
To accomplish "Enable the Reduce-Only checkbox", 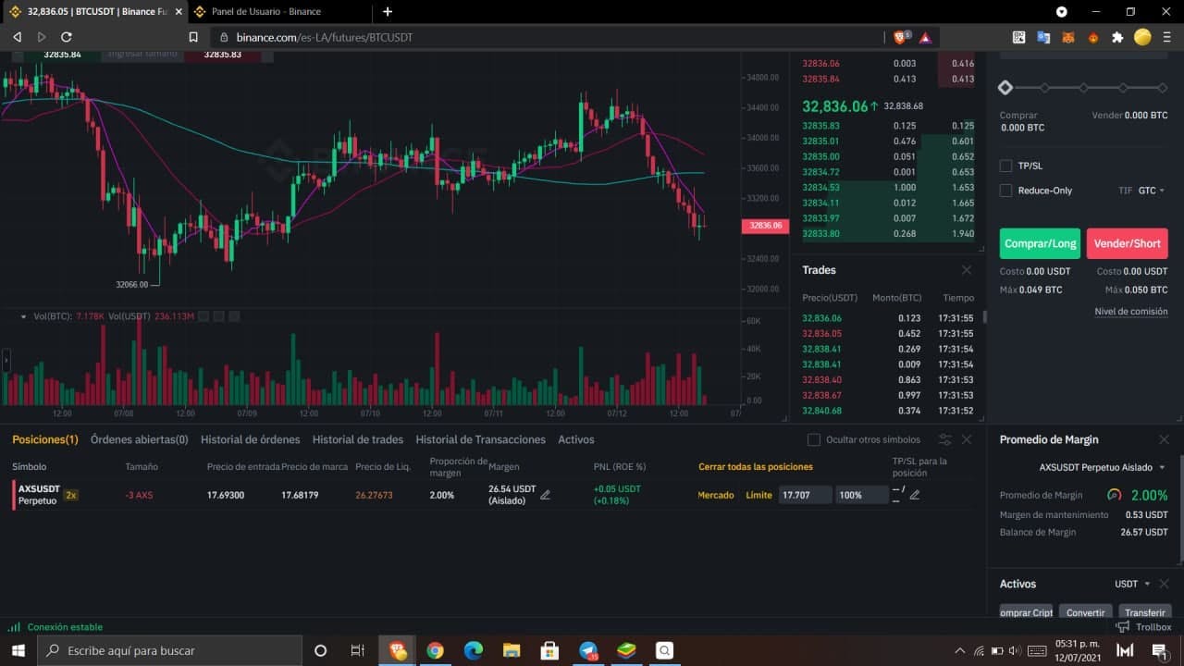I will pos(1005,191).
